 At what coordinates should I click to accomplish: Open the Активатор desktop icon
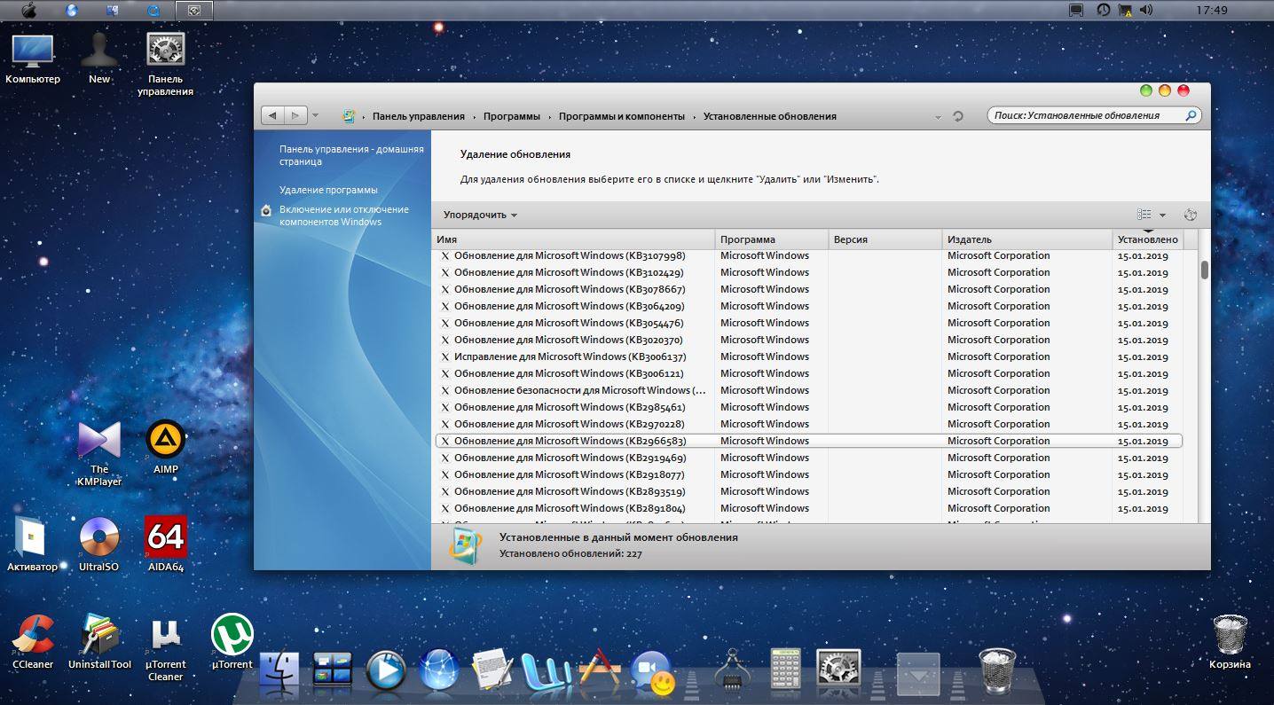point(32,544)
